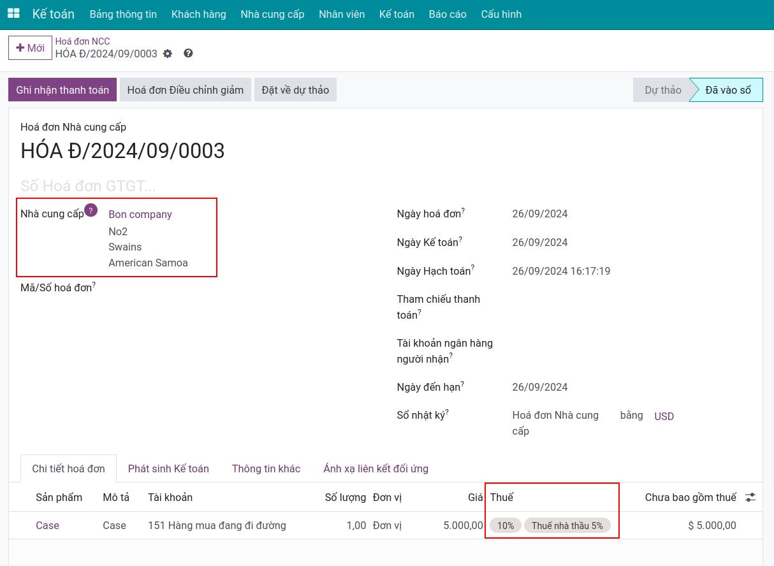Image resolution: width=774 pixels, height=566 pixels.
Task: Switch to Ánh xạ liên kết đối ứng tab
Action: click(376, 468)
